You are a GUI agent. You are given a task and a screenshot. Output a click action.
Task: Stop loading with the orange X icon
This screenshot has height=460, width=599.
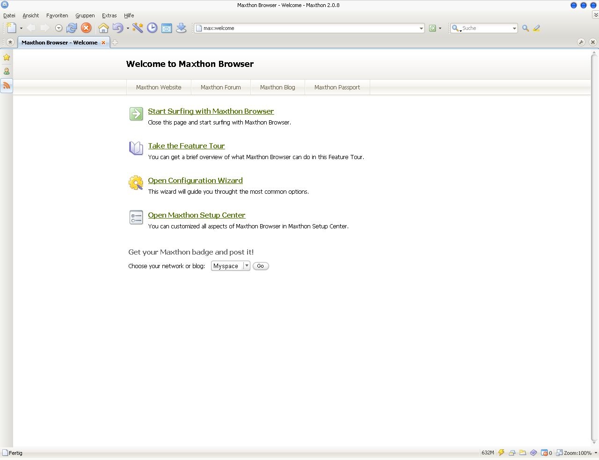(86, 28)
